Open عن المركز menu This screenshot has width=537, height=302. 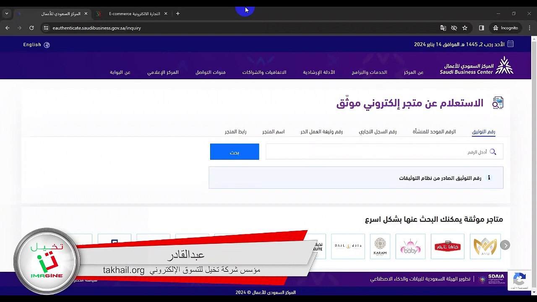[x=414, y=72]
